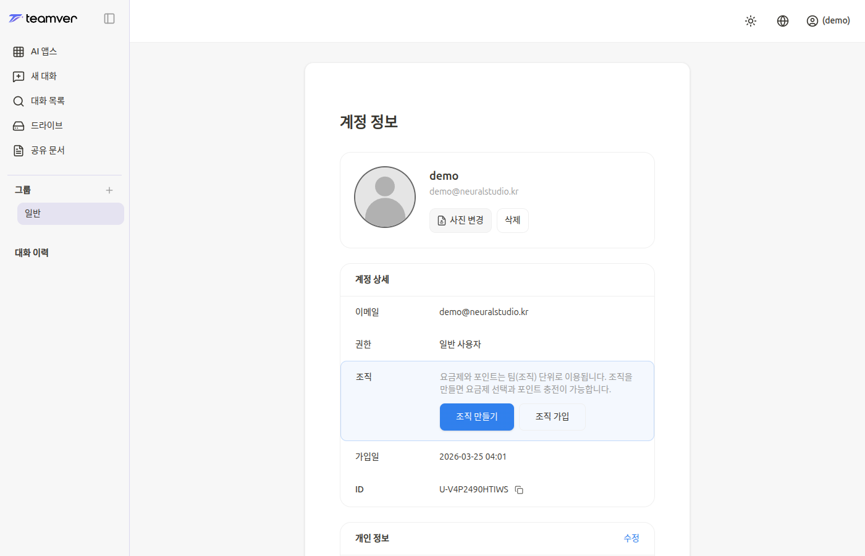Expand the 대화 이력 history section
The height and width of the screenshot is (556, 865).
[32, 252]
